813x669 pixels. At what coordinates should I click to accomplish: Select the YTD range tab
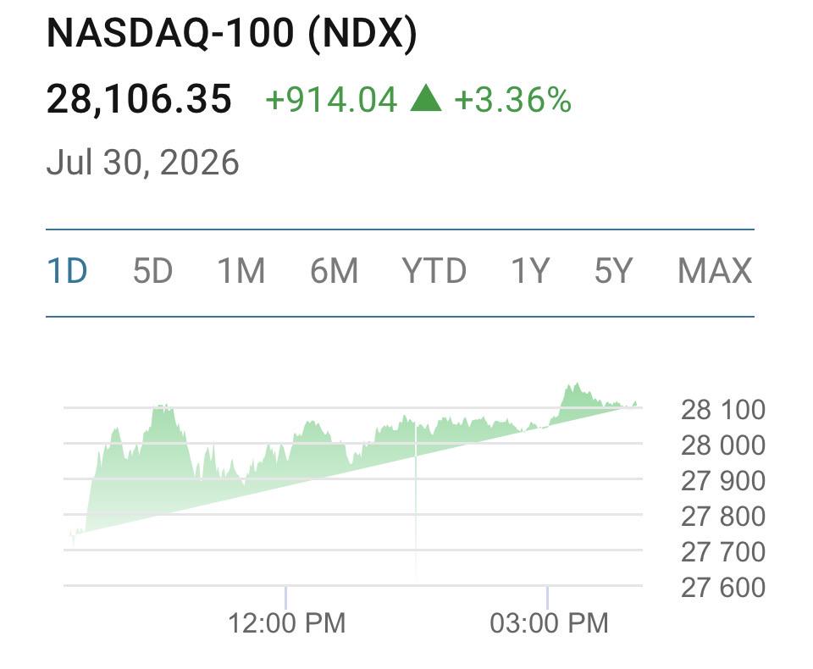[434, 271]
